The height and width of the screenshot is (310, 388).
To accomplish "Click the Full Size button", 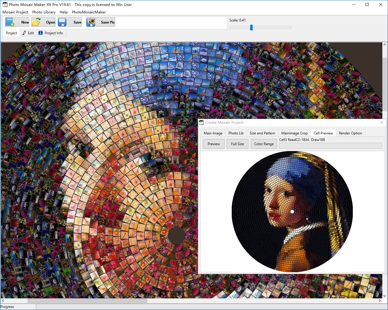I will click(237, 144).
